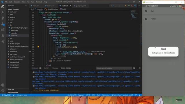Viewport: 185px width, 104px height.
Task: Tap check circle icon next to Flutter
Action: (146, 19)
